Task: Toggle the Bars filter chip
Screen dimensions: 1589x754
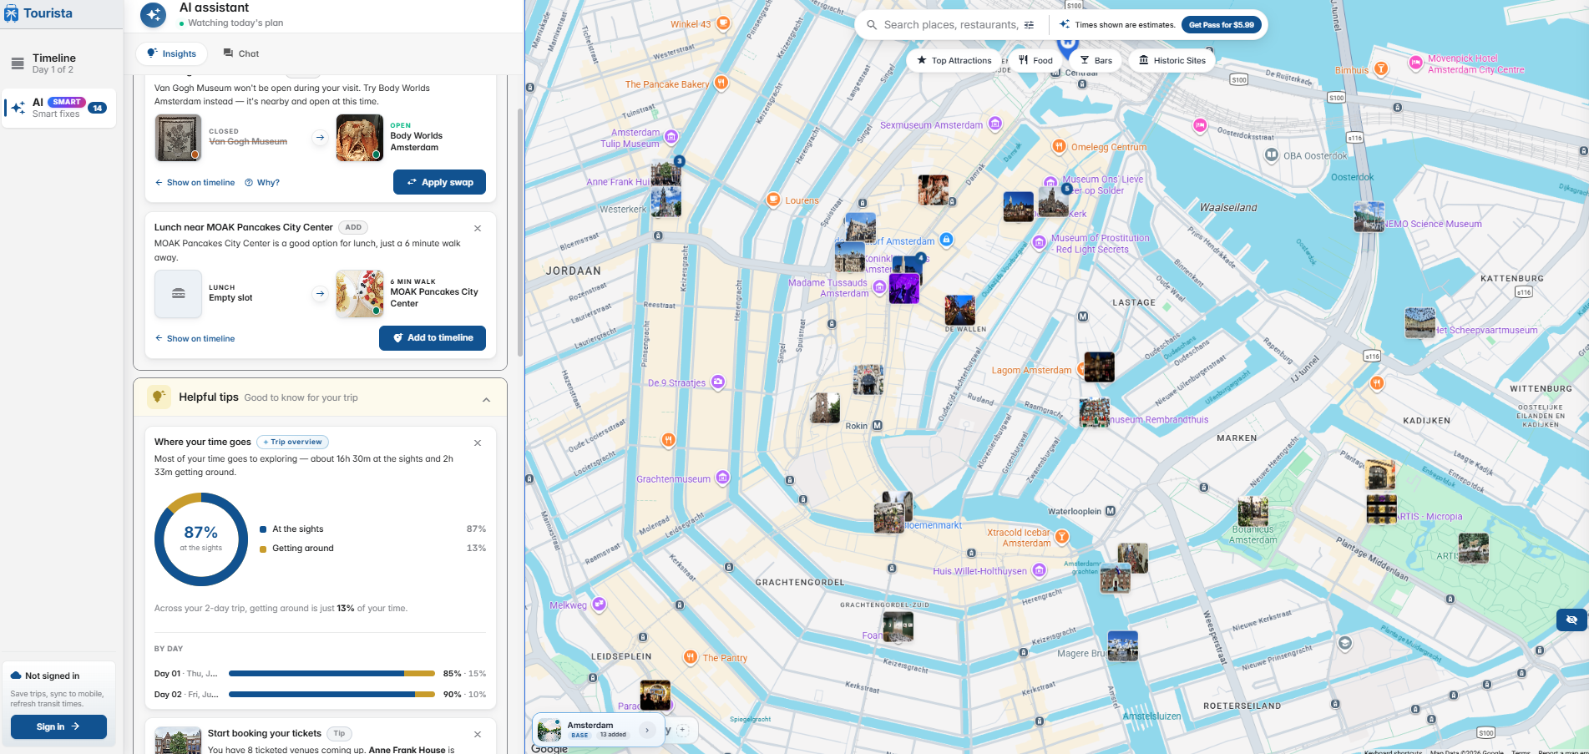Action: (x=1096, y=60)
